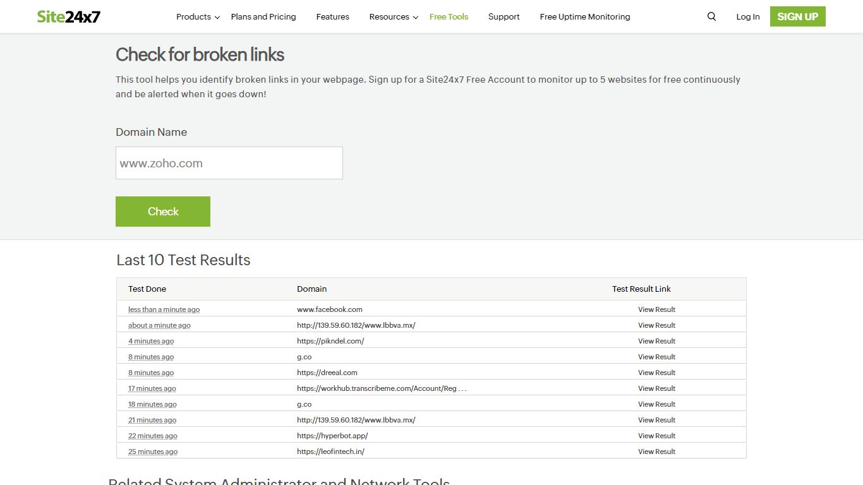Click the 'Check for broken links' heading
Screen dimensions: 863x485
[x=200, y=55]
